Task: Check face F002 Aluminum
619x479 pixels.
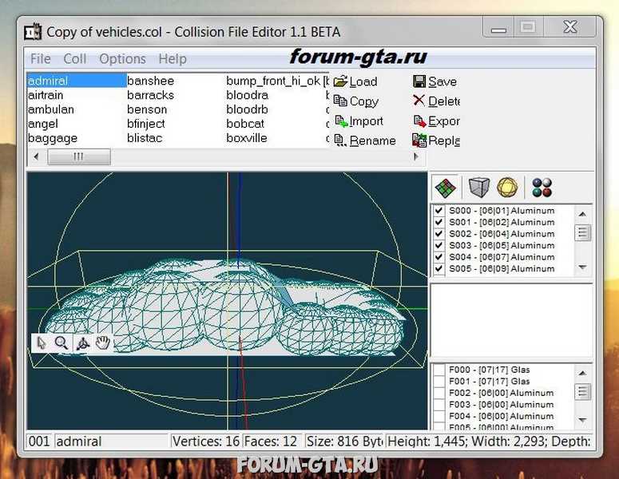Action: 439,393
